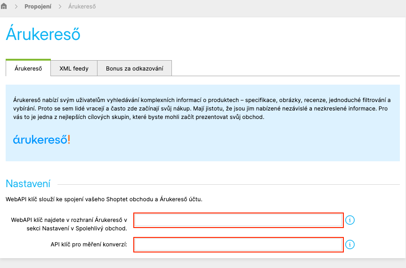The width and height of the screenshot is (406, 268).
Task: Switch to the XML feedy tab
Action: (74, 68)
